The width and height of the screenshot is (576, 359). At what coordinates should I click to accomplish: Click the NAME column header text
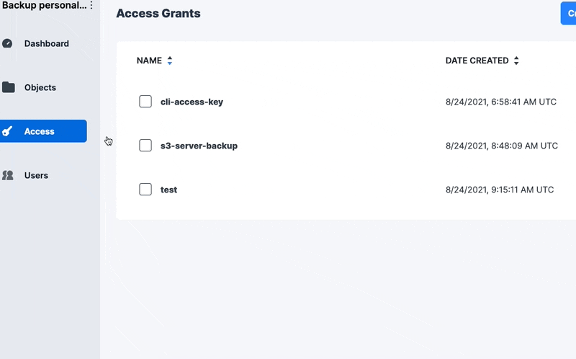[x=149, y=61]
